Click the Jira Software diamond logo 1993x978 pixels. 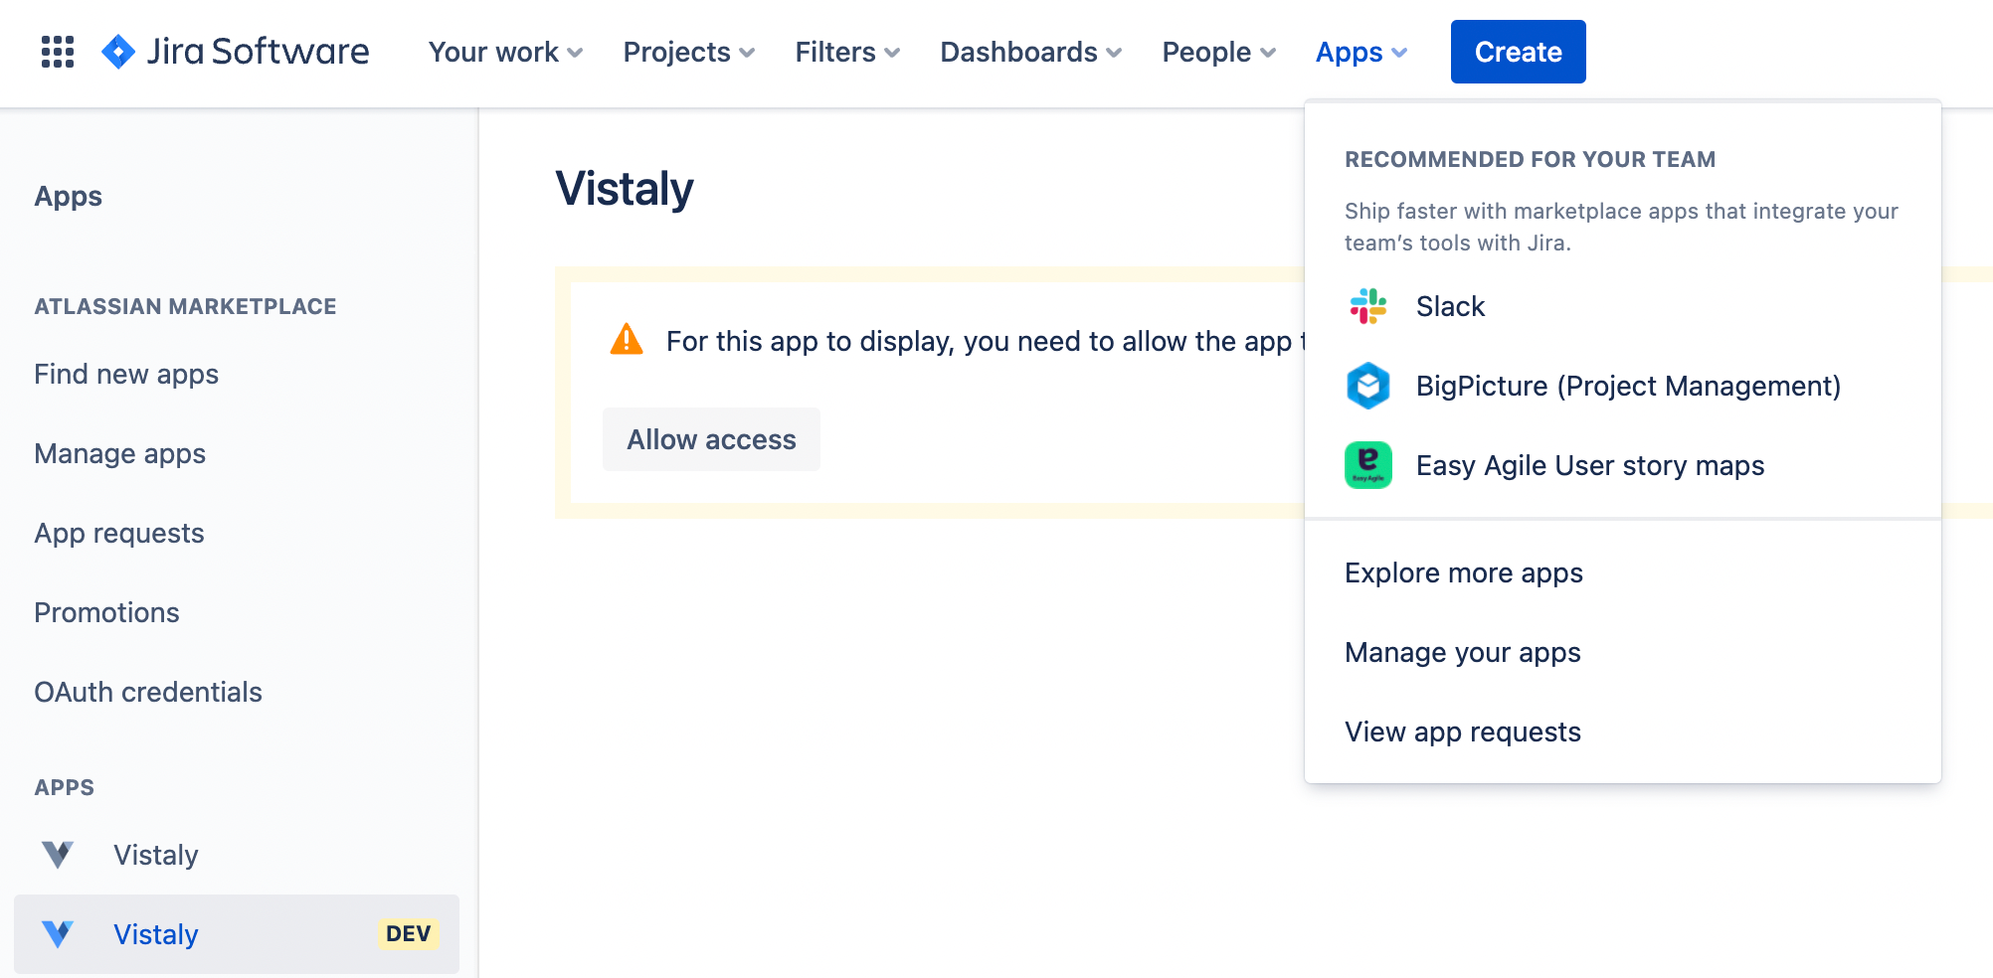118,52
